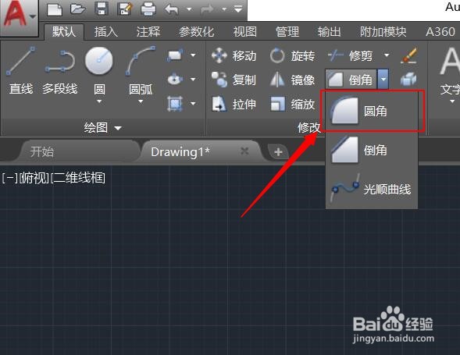The image size is (460, 355).
Task: Expand the 文字 text options arrow
Action: 452,101
